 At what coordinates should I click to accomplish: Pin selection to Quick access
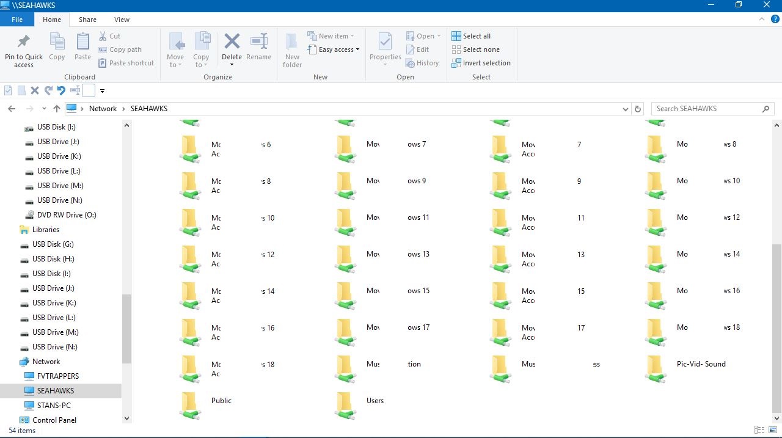click(x=24, y=50)
